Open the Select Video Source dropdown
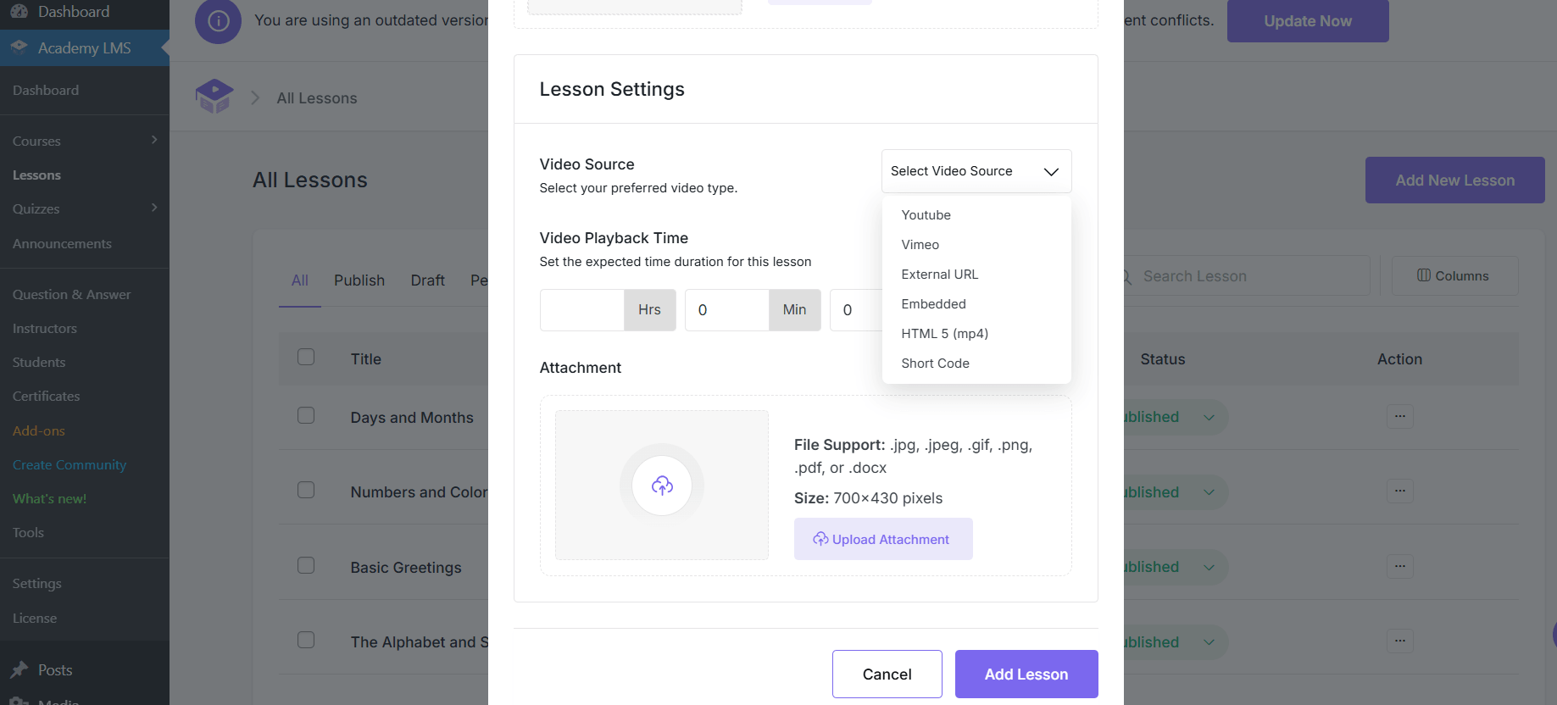The height and width of the screenshot is (705, 1557). (976, 171)
